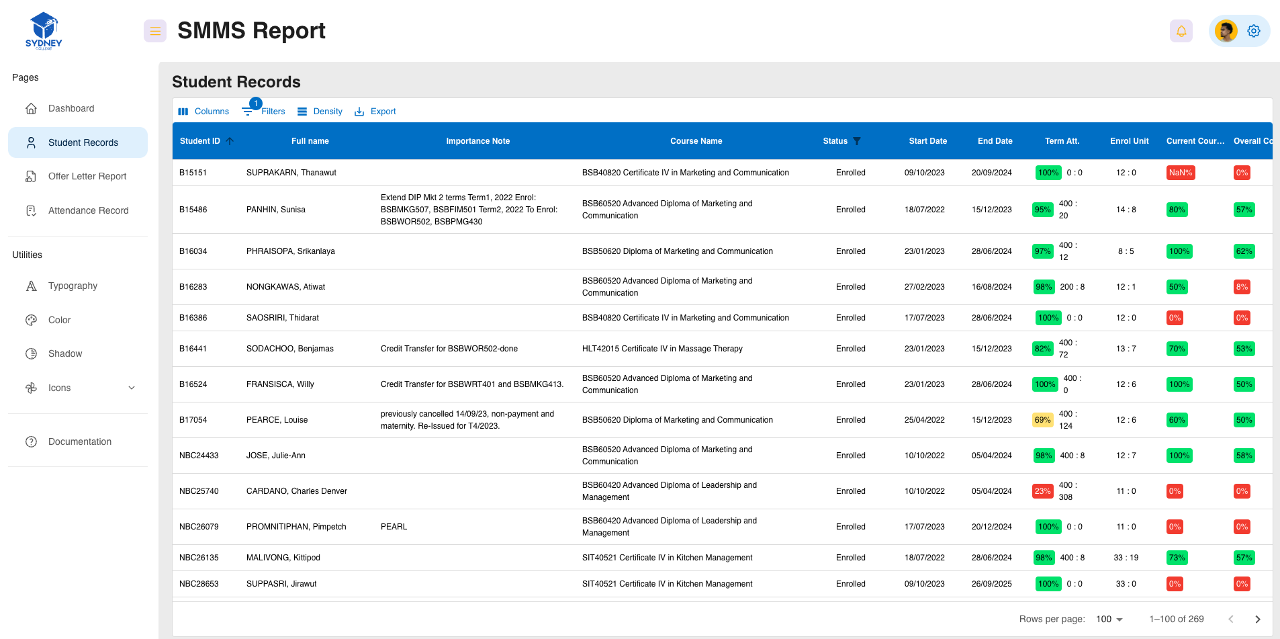Open the user profile avatar
This screenshot has height=639, width=1280.
point(1225,31)
